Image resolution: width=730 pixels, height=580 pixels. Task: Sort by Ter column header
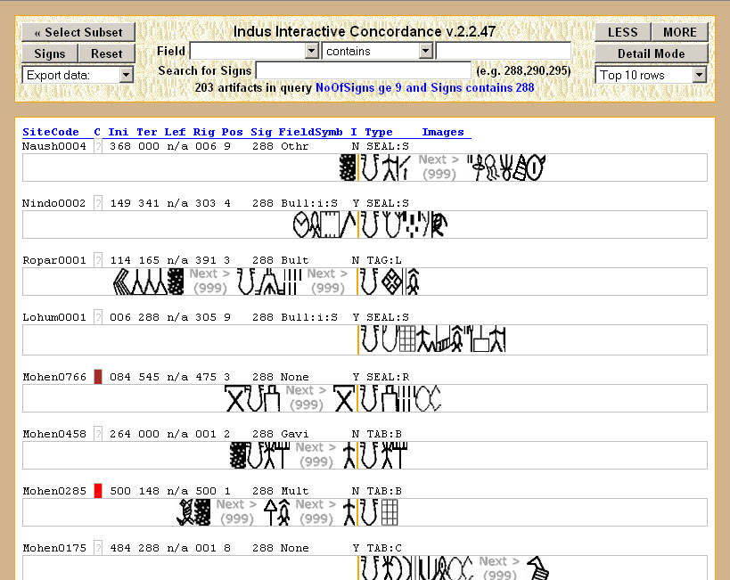click(x=147, y=132)
